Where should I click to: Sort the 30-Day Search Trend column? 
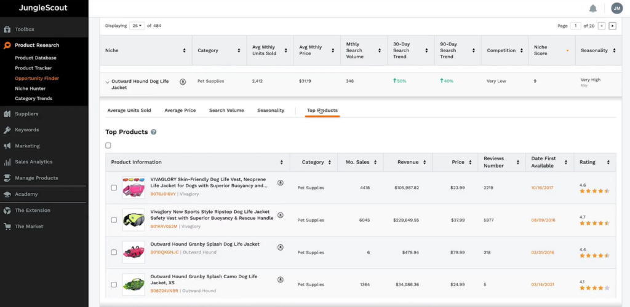tap(426, 50)
